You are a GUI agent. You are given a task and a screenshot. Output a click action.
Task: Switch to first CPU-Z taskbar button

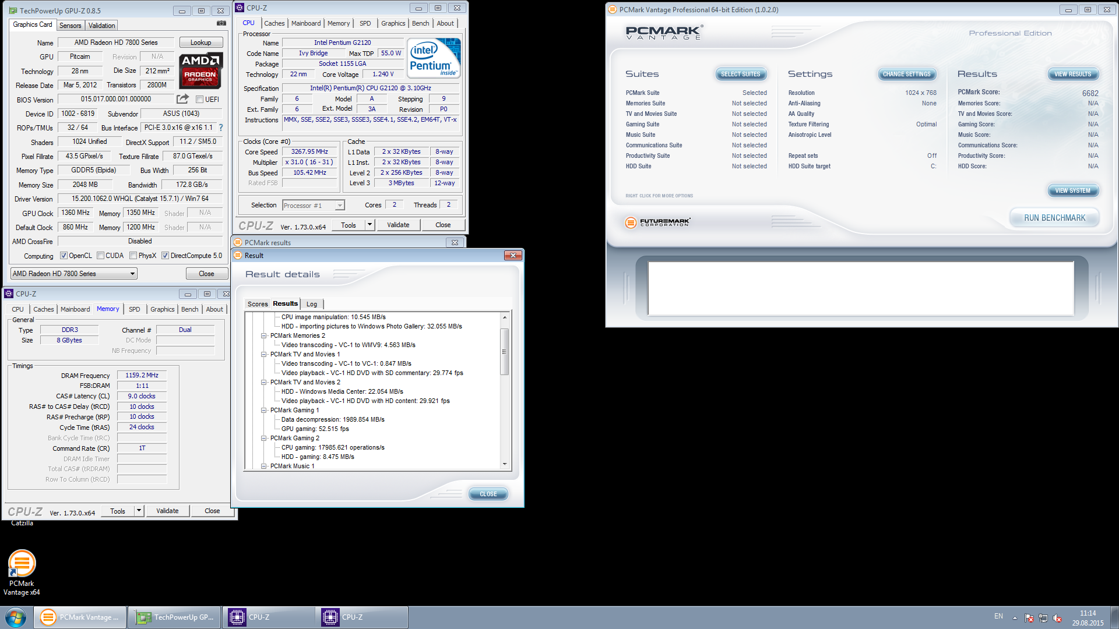[268, 617]
